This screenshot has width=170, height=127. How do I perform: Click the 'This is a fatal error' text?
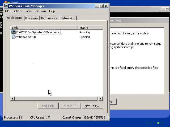click(x=121, y=68)
